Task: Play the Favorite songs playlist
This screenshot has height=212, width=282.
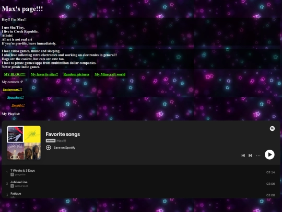Action: click(x=269, y=154)
